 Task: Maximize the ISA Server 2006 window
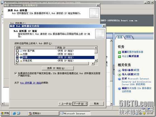(x=149, y=3)
